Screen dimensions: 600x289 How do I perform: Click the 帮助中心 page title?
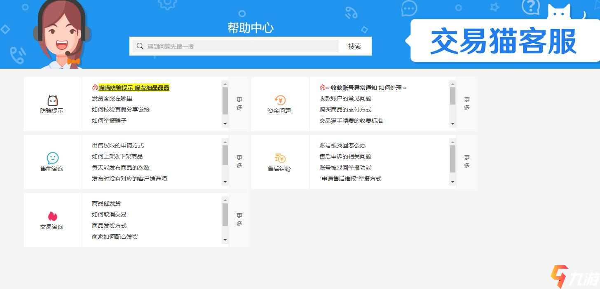click(251, 28)
